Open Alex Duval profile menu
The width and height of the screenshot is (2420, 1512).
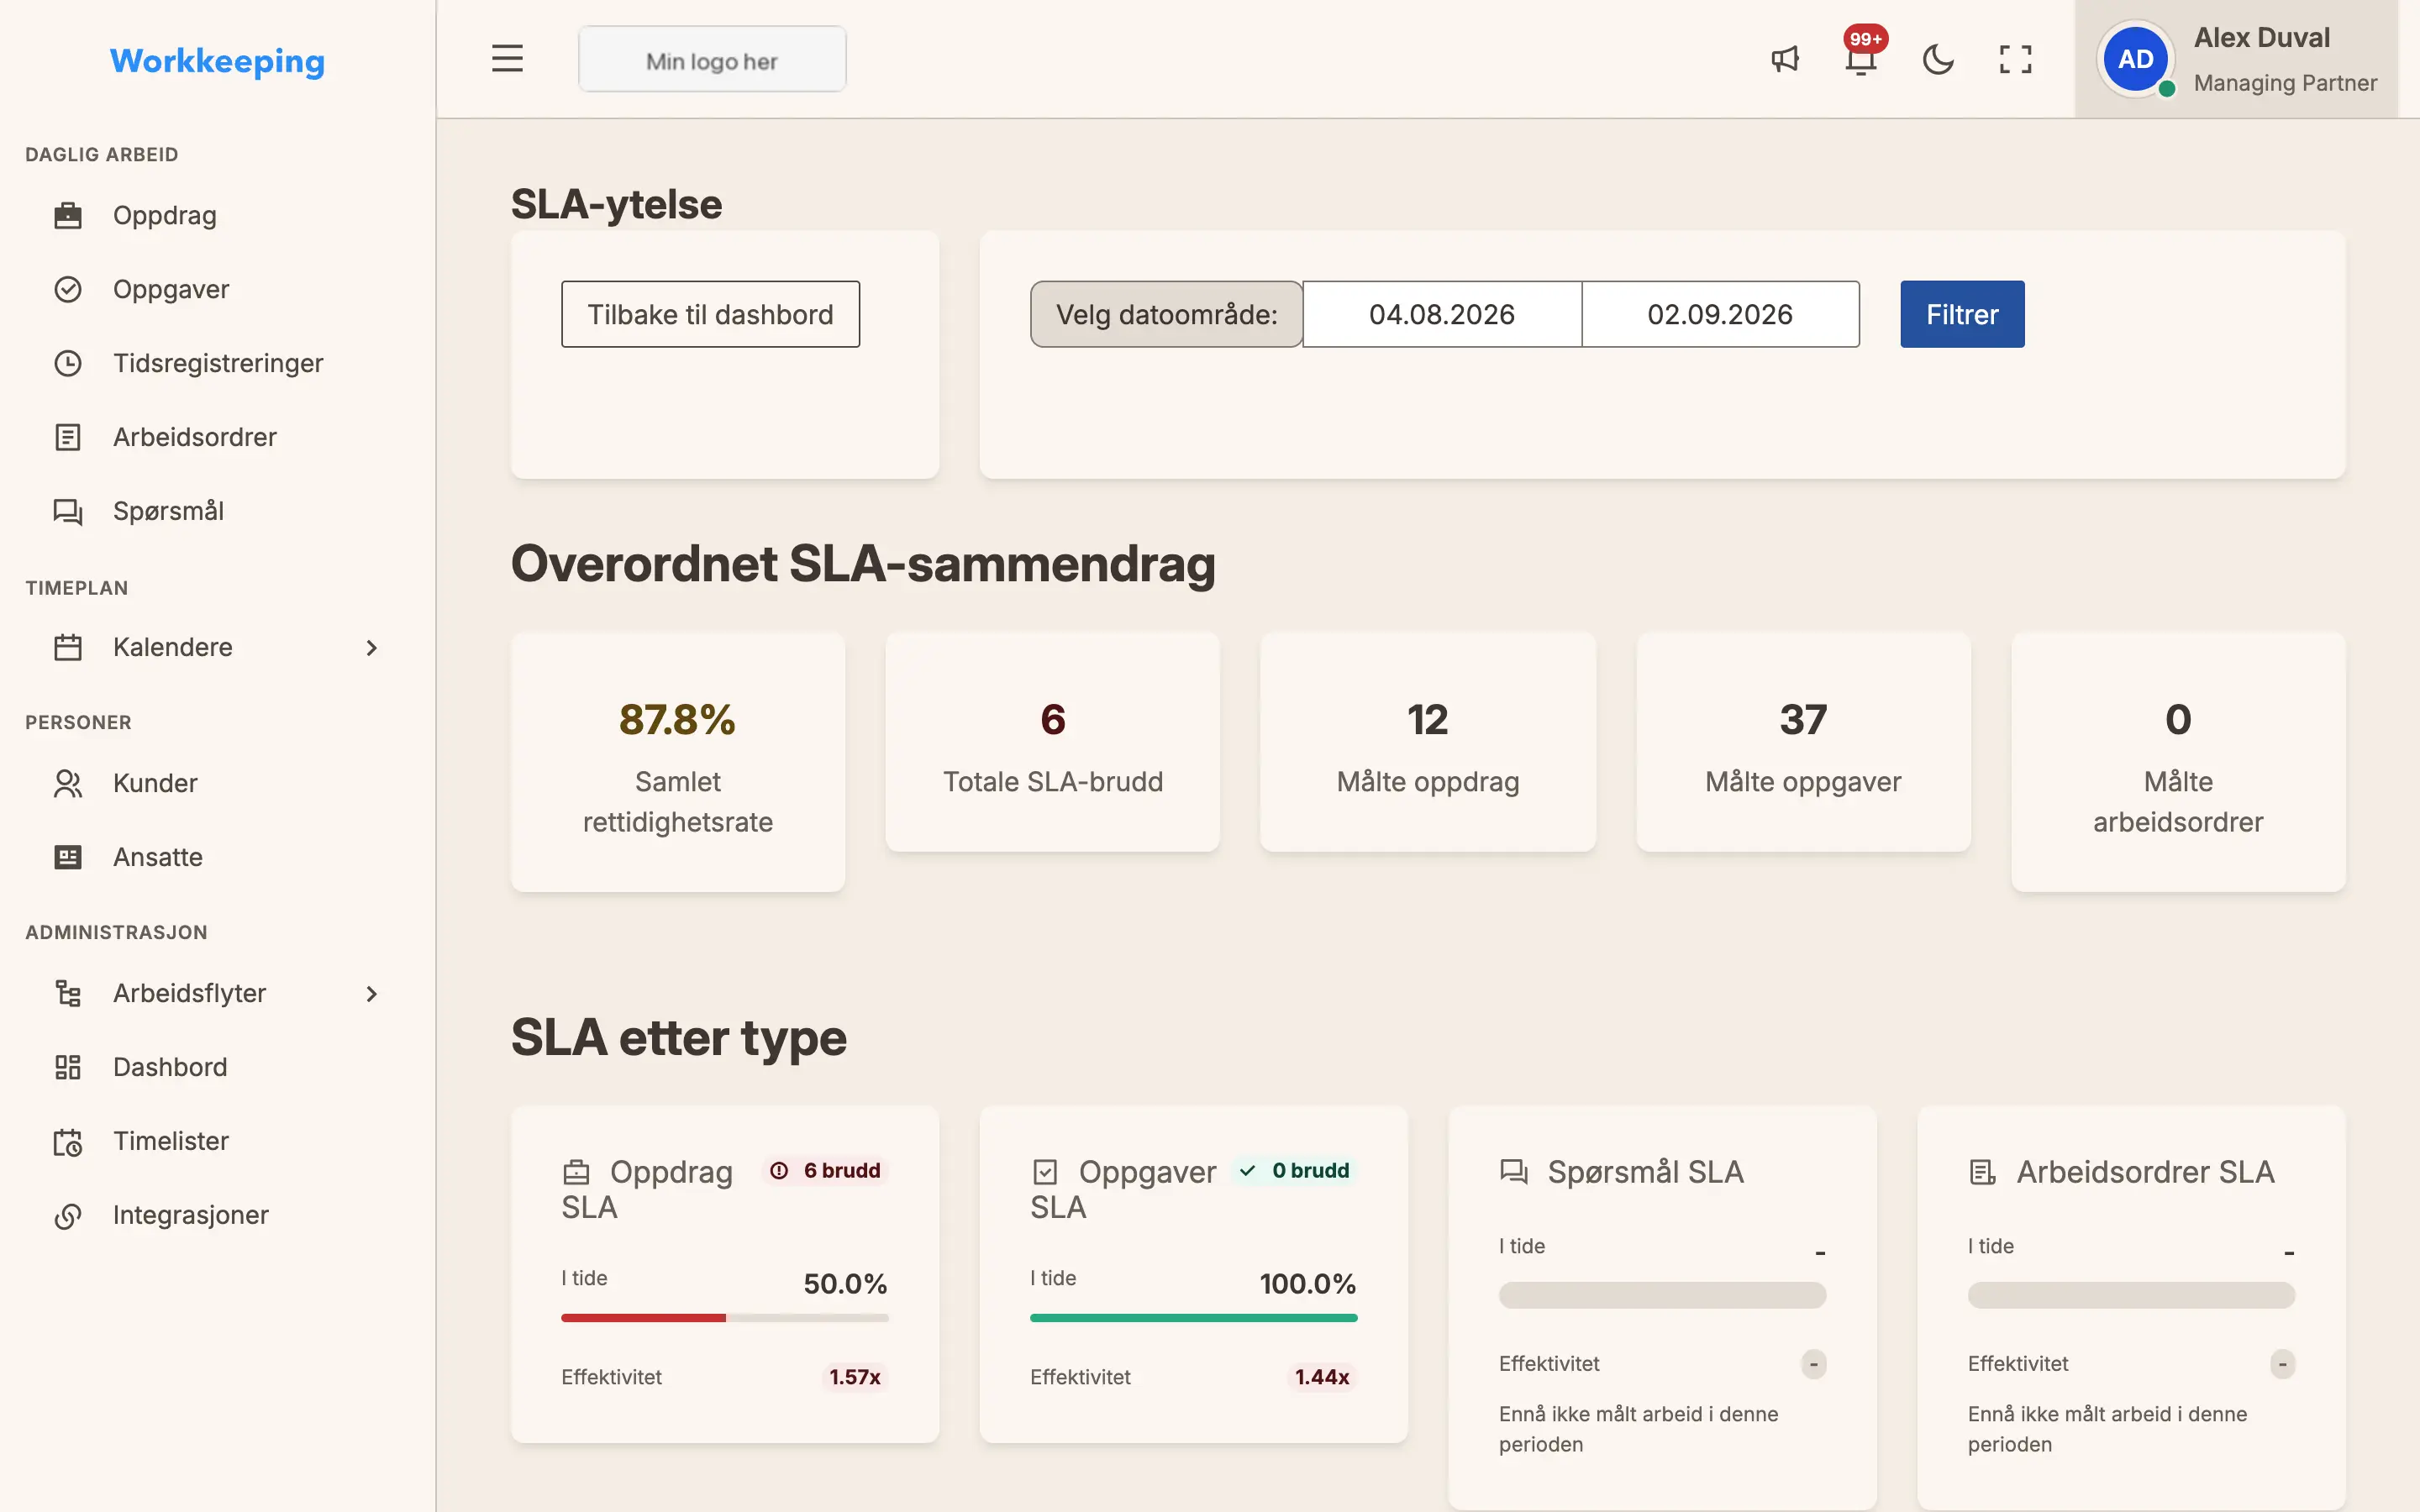point(2237,59)
